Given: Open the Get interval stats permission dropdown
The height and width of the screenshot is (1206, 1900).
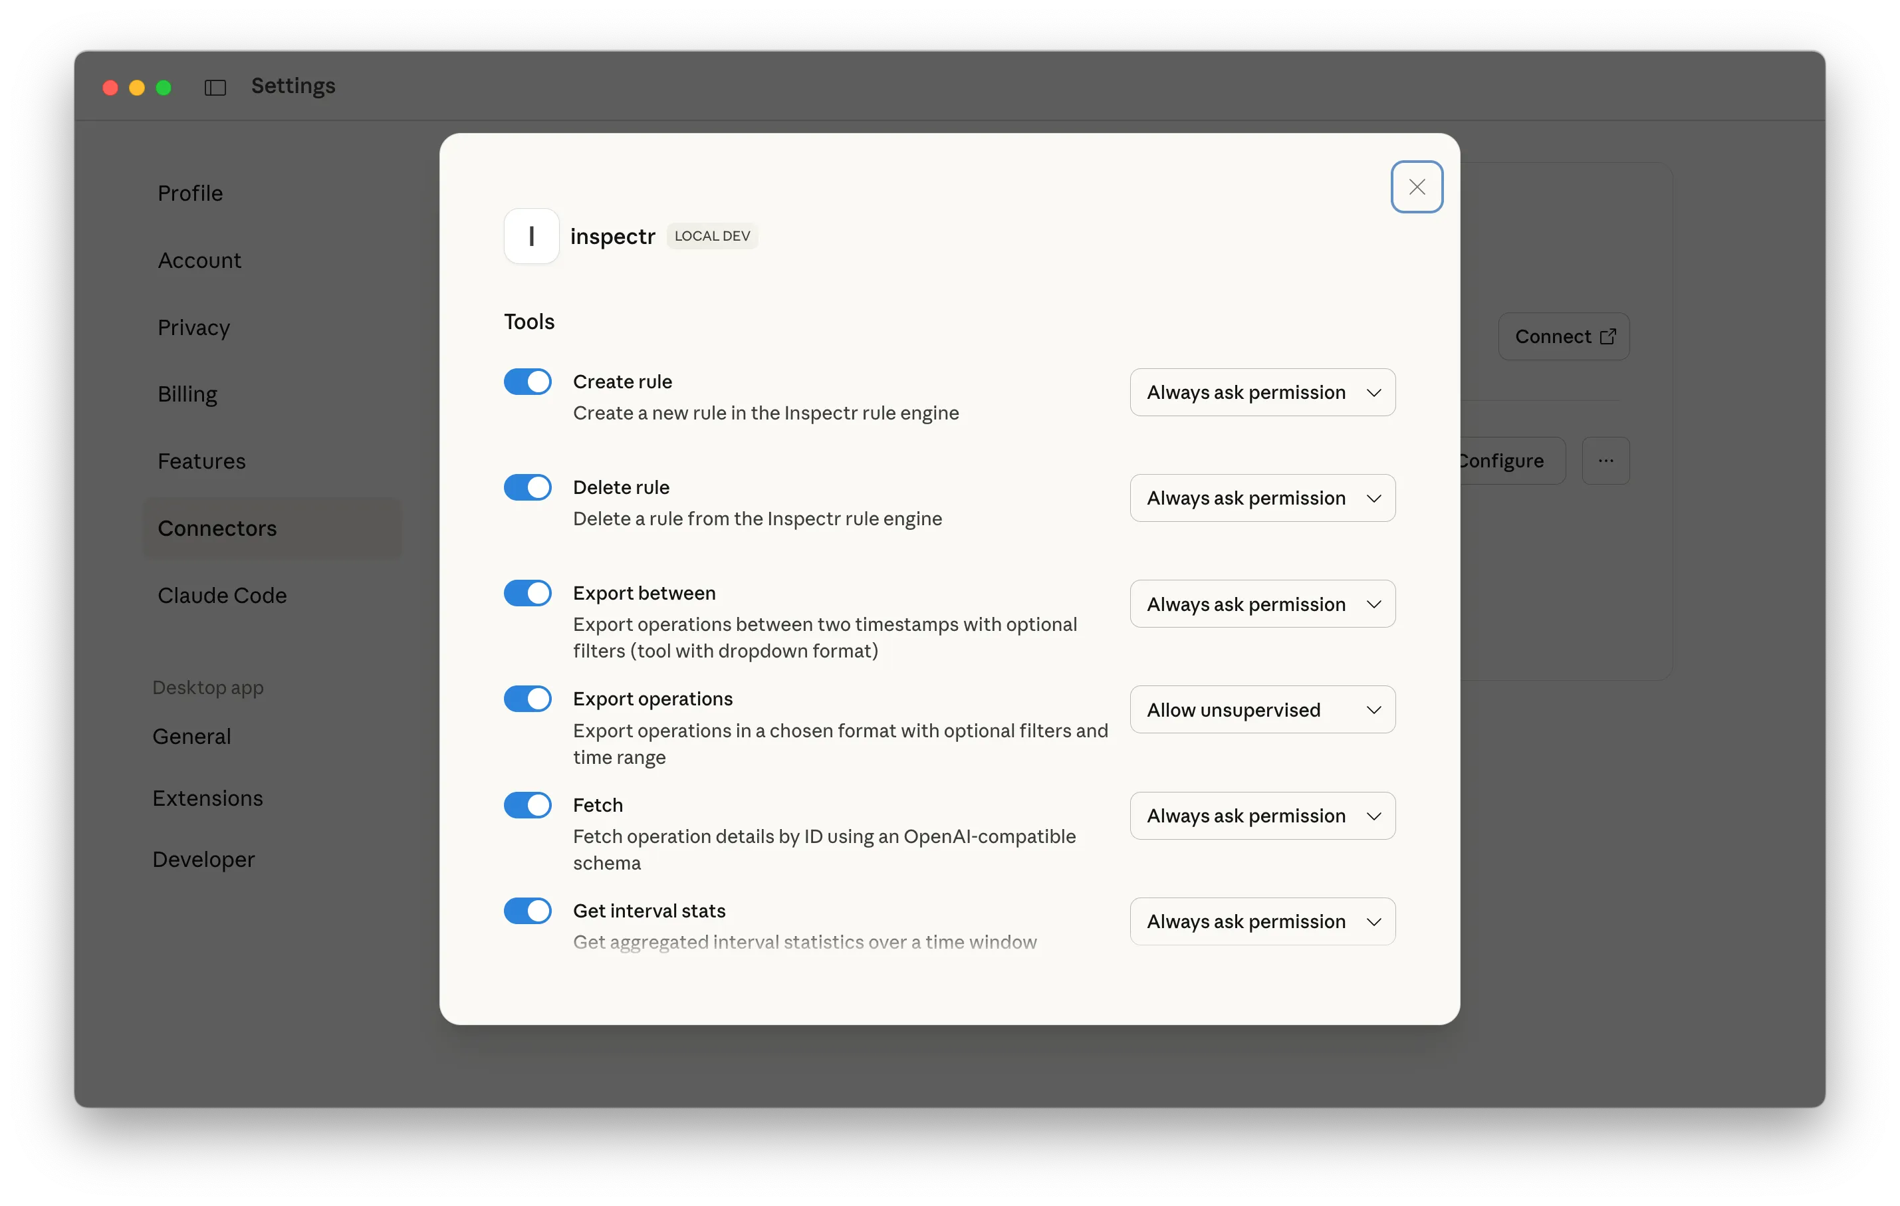Looking at the screenshot, I should tap(1261, 921).
